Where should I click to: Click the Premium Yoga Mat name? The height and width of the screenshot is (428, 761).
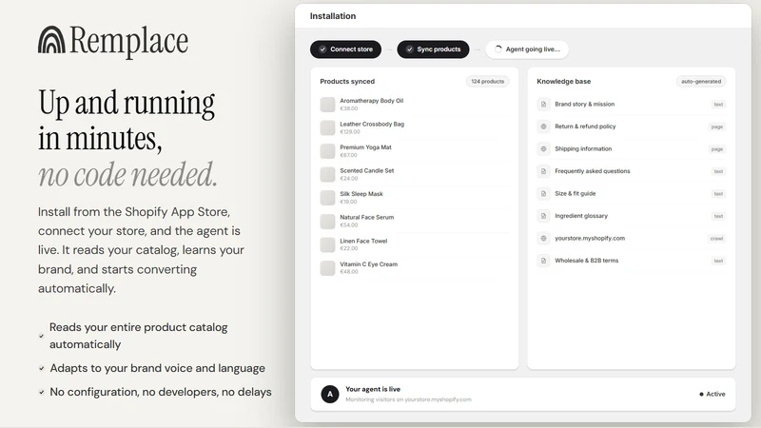point(365,147)
